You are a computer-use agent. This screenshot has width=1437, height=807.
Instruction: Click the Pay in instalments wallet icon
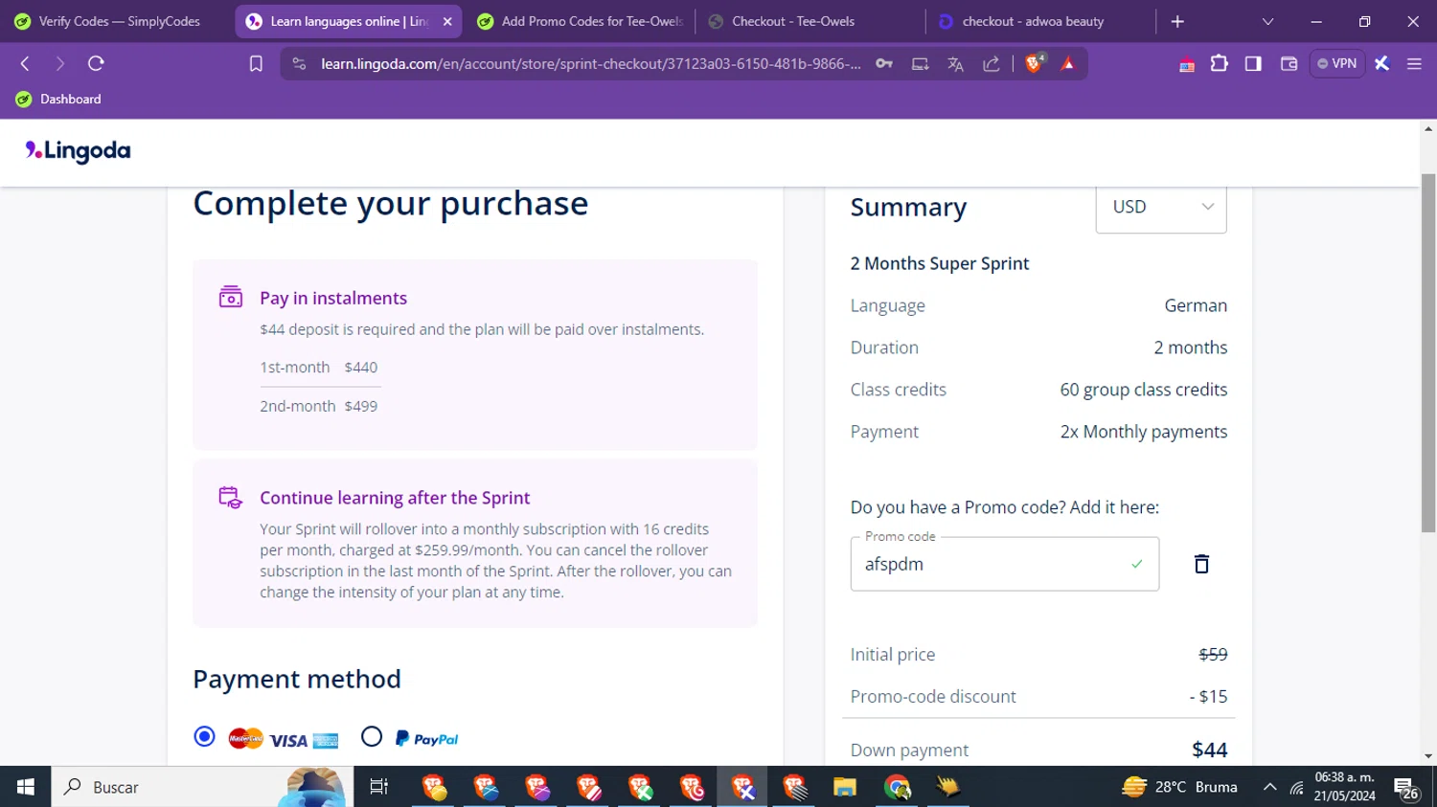pos(231,297)
